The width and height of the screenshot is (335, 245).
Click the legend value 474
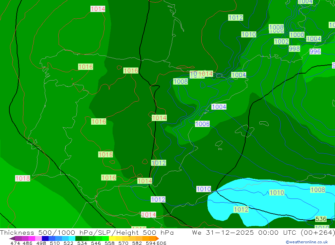point(15,243)
